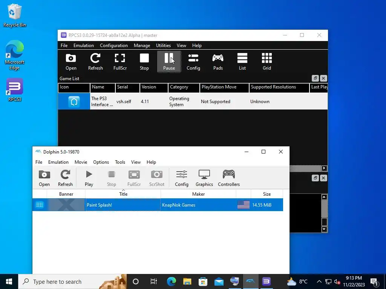Open the Windows Start menu

[9, 281]
